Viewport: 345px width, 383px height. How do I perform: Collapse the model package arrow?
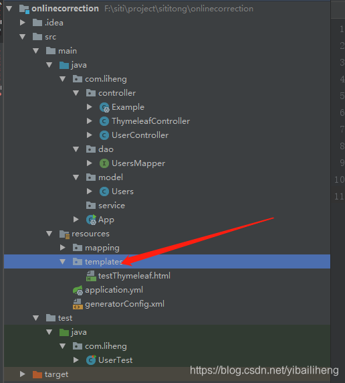coord(76,177)
